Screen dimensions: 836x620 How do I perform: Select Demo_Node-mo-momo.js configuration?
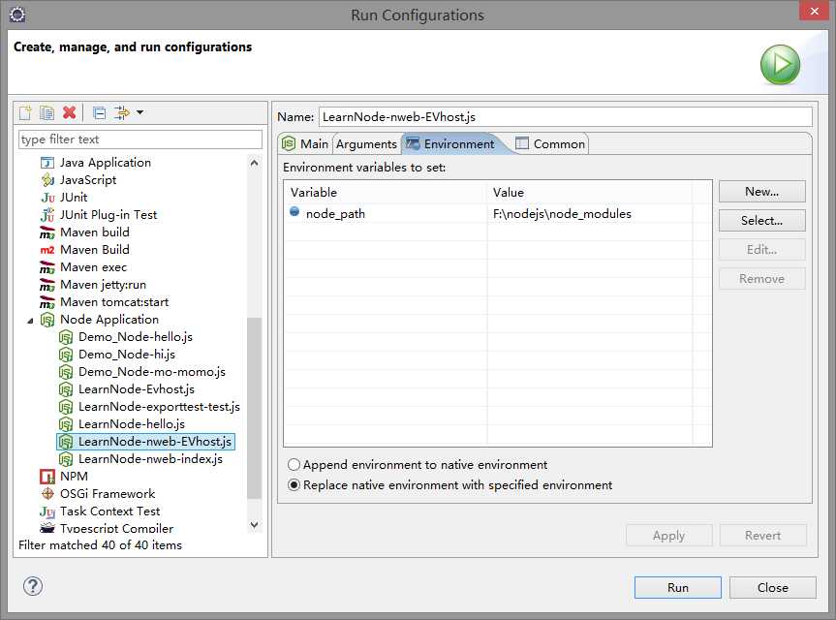(x=151, y=372)
